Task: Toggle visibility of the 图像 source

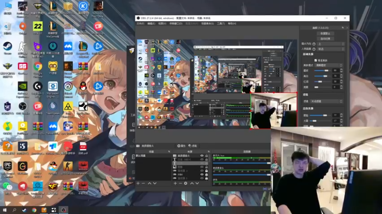Action: (202, 167)
